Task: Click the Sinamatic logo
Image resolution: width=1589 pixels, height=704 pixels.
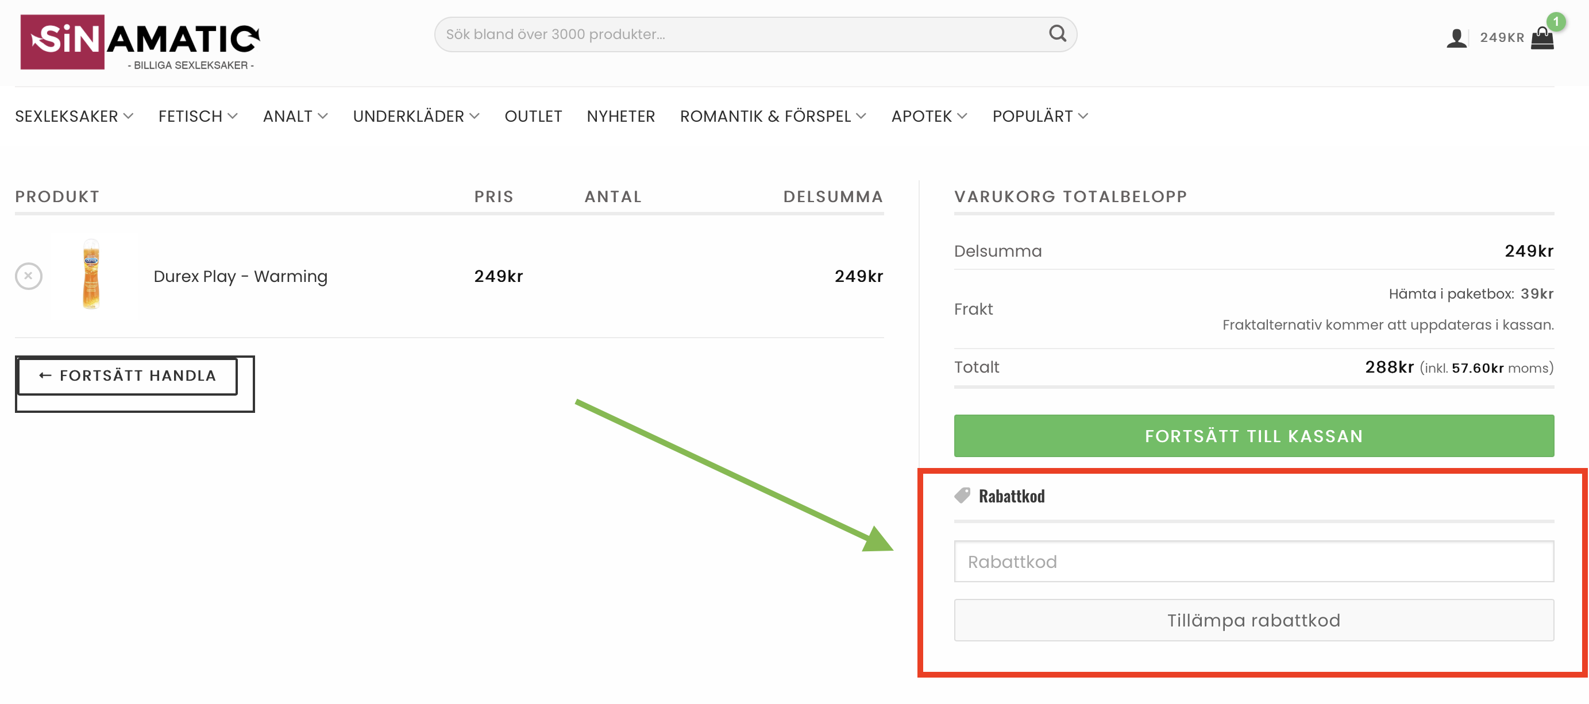Action: click(x=140, y=42)
